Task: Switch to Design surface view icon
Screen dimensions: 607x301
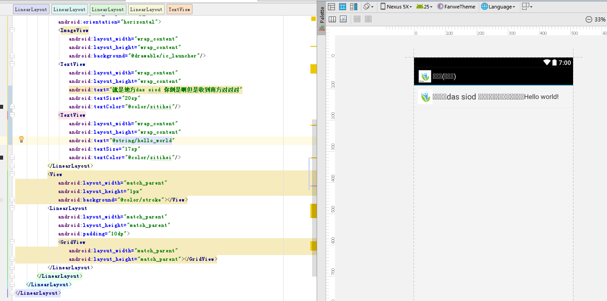Action: tap(331, 7)
